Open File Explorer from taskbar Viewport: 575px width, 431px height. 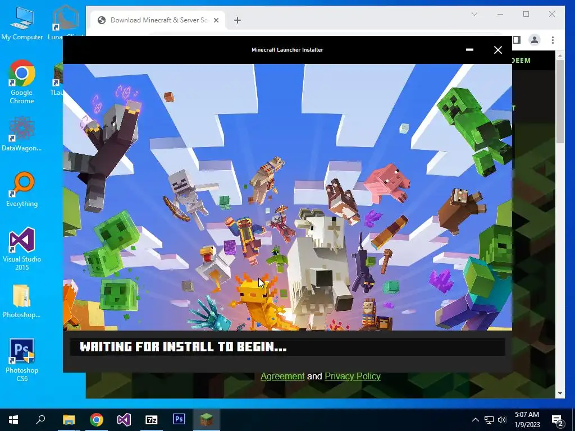pyautogui.click(x=69, y=420)
